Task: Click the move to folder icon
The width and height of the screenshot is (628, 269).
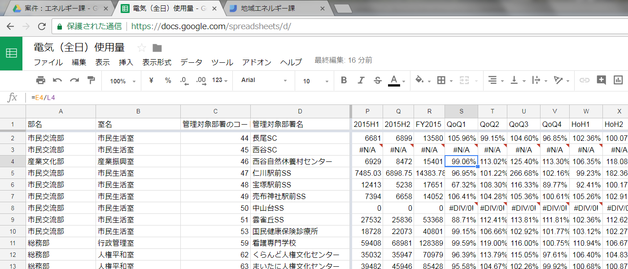Action: [x=157, y=48]
